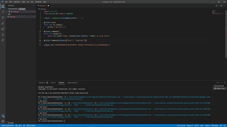Create a new terminal with plus icon
The height and width of the screenshot is (127, 227).
click(x=217, y=83)
